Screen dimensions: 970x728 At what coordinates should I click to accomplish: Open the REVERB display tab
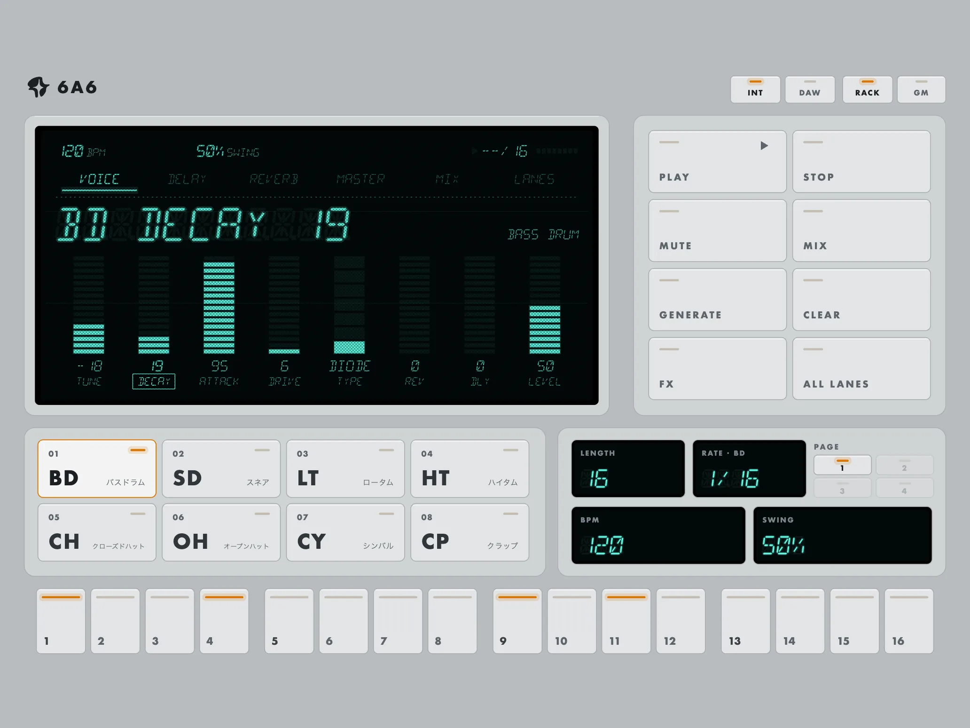point(274,179)
